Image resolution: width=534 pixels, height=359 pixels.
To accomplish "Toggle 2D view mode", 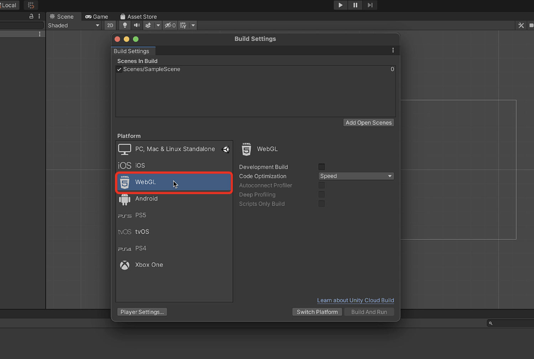I will click(110, 25).
